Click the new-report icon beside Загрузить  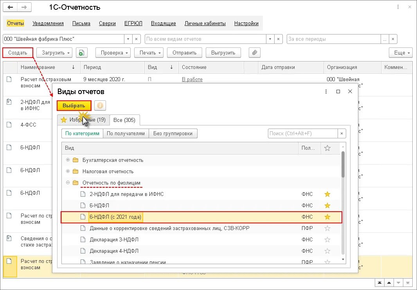[82, 53]
